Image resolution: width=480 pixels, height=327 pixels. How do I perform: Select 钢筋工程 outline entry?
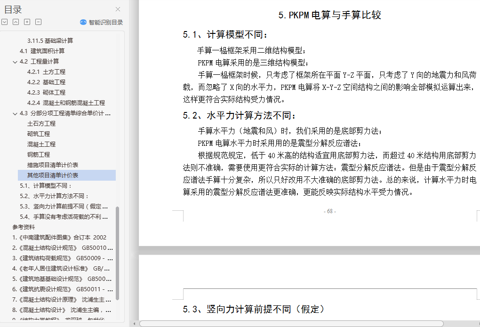[x=39, y=155]
